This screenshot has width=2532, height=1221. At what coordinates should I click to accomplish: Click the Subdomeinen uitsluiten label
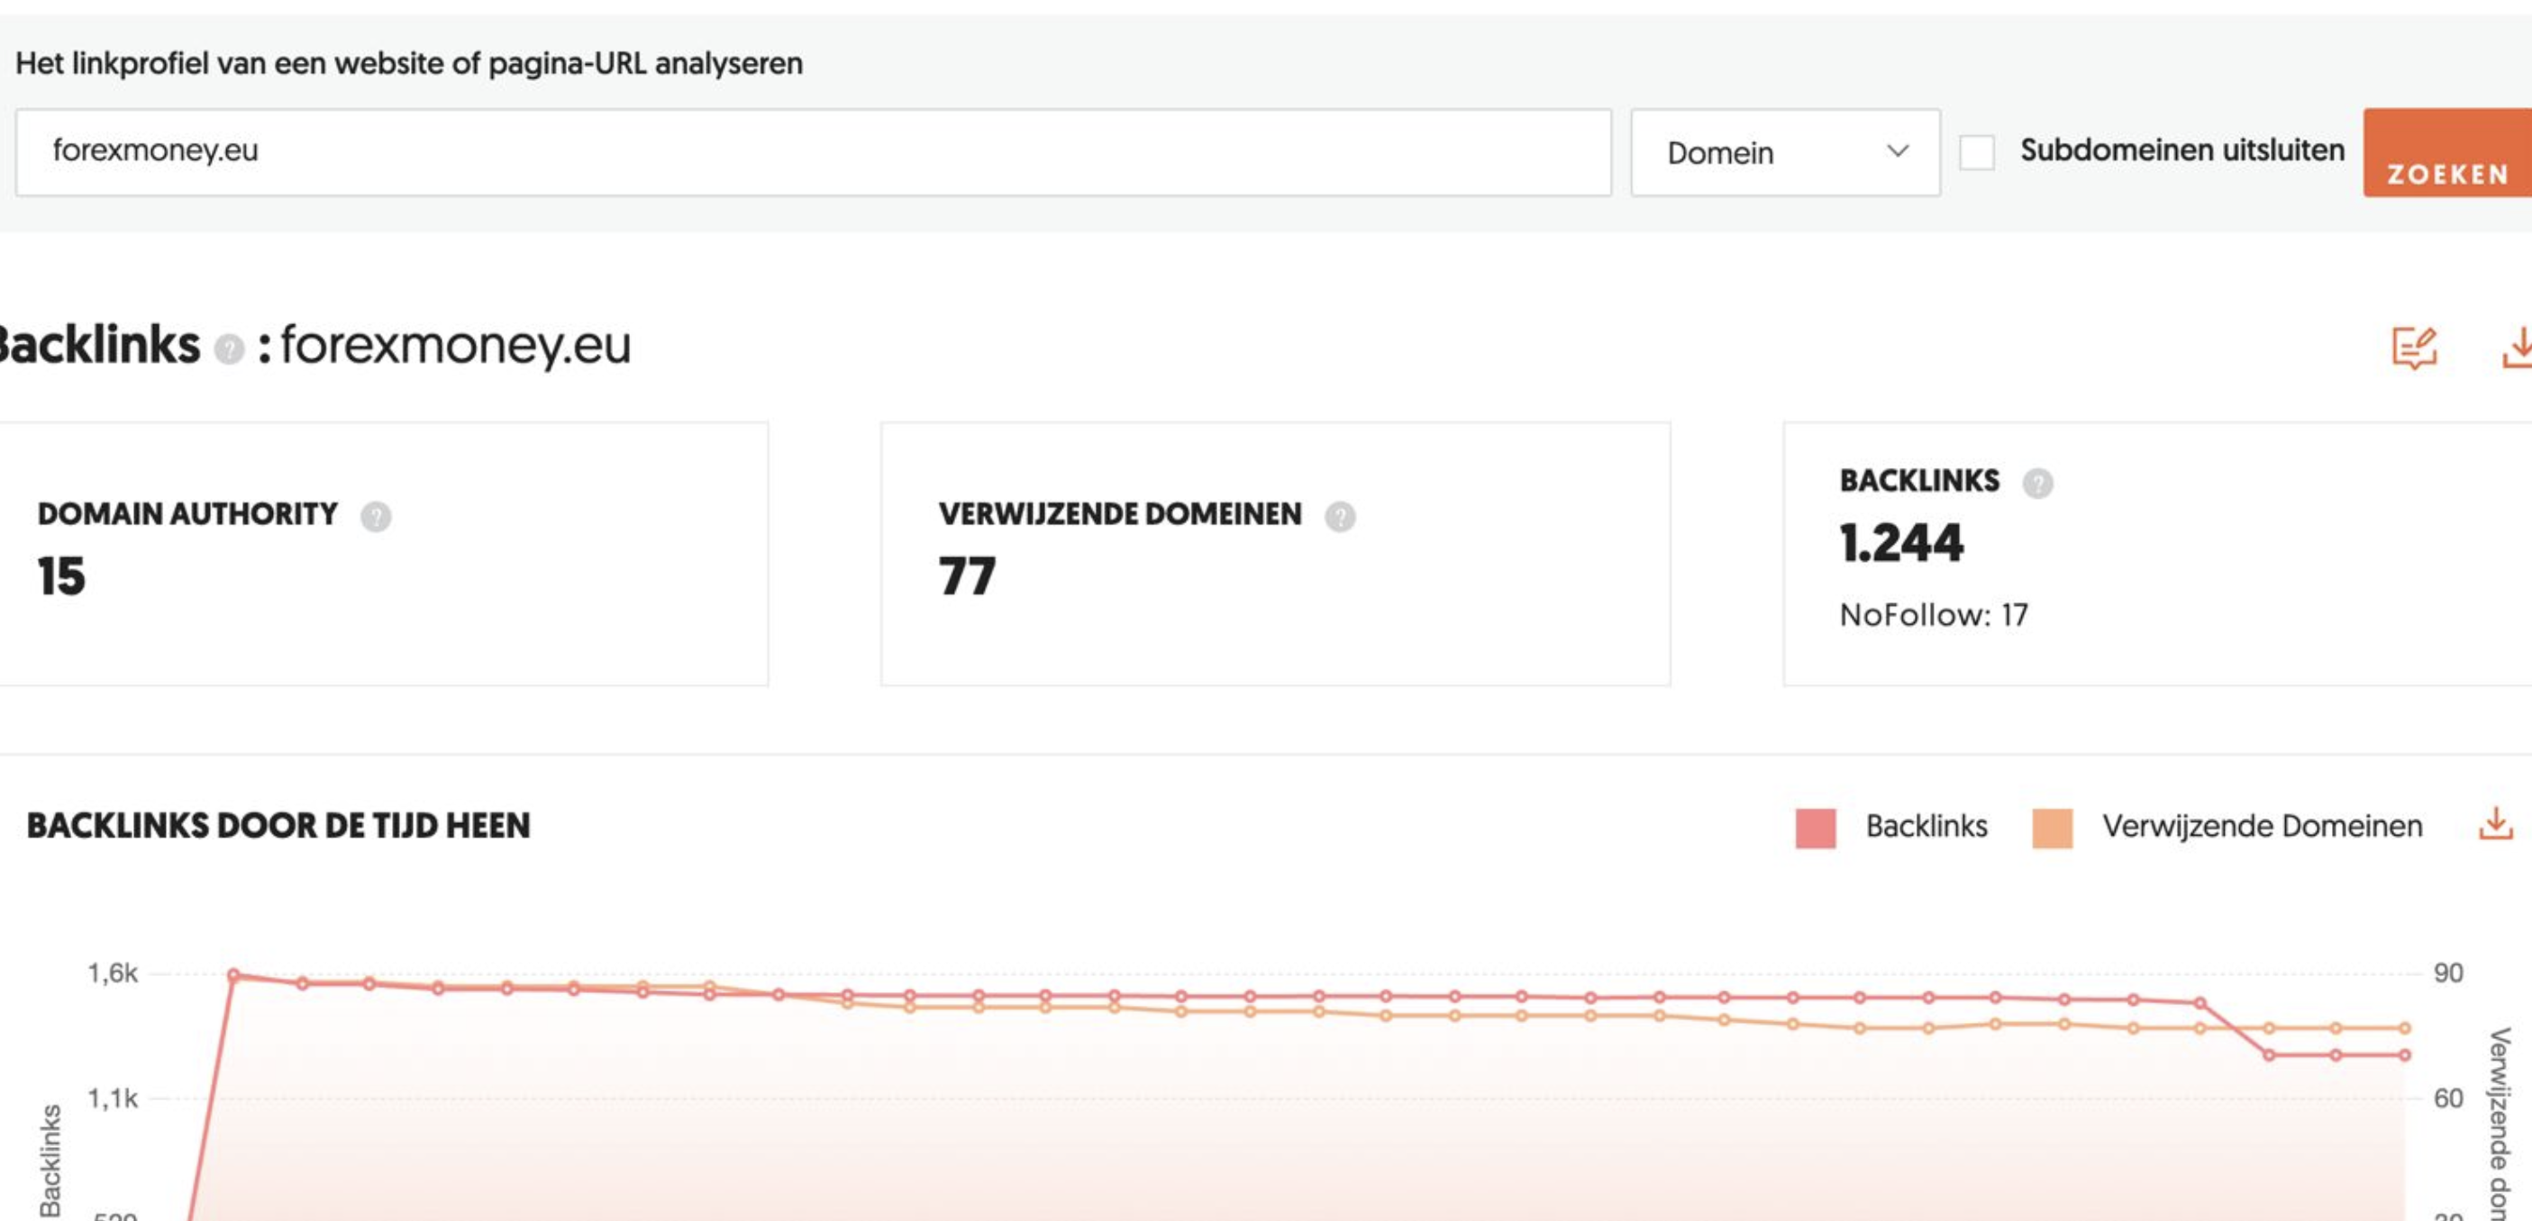2182,150
